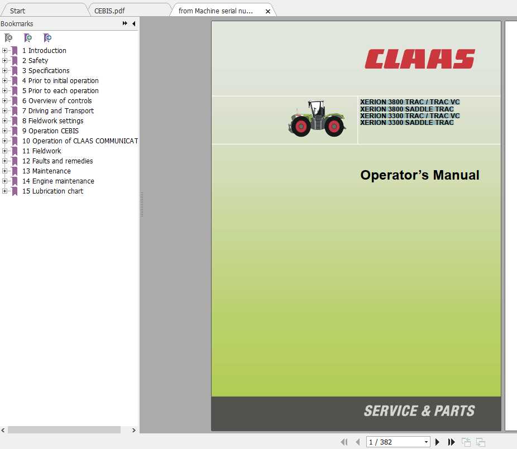The image size is (517, 449).
Task: Advance to the next page
Action: pos(437,442)
